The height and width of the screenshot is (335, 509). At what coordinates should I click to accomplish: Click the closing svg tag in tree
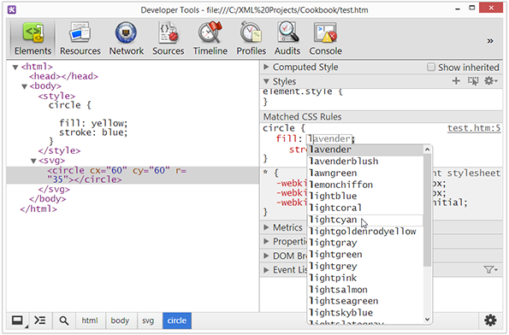(54, 189)
